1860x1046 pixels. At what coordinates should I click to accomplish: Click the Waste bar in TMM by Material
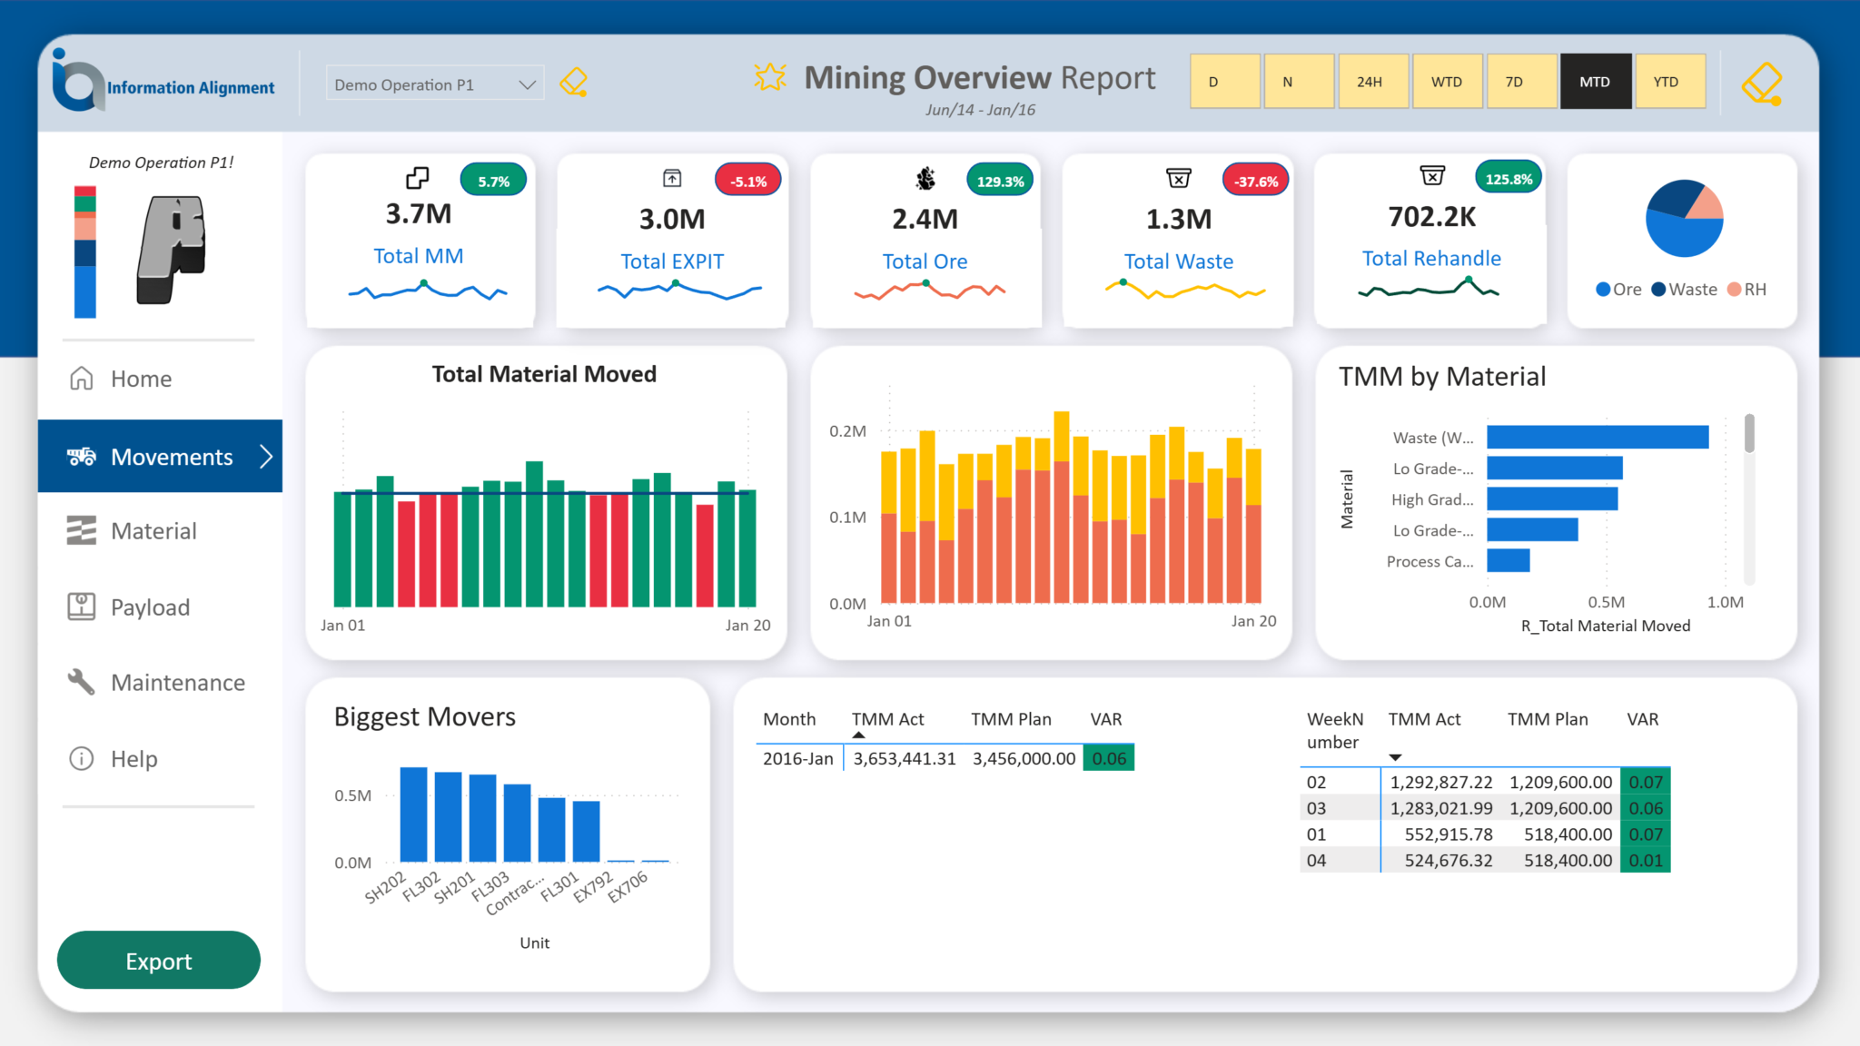click(x=1598, y=437)
